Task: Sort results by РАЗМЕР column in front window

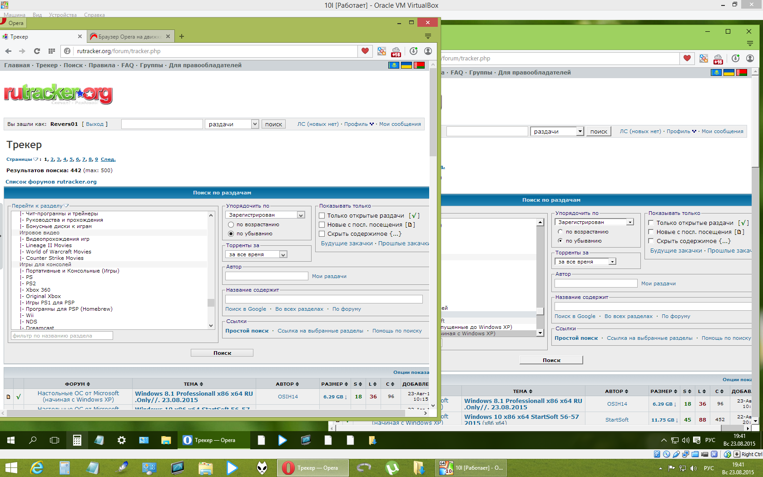Action: (x=334, y=384)
